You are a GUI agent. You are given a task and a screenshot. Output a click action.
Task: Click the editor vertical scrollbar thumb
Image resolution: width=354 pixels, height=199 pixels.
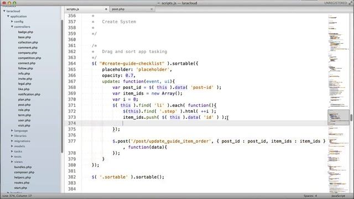click(x=352, y=118)
